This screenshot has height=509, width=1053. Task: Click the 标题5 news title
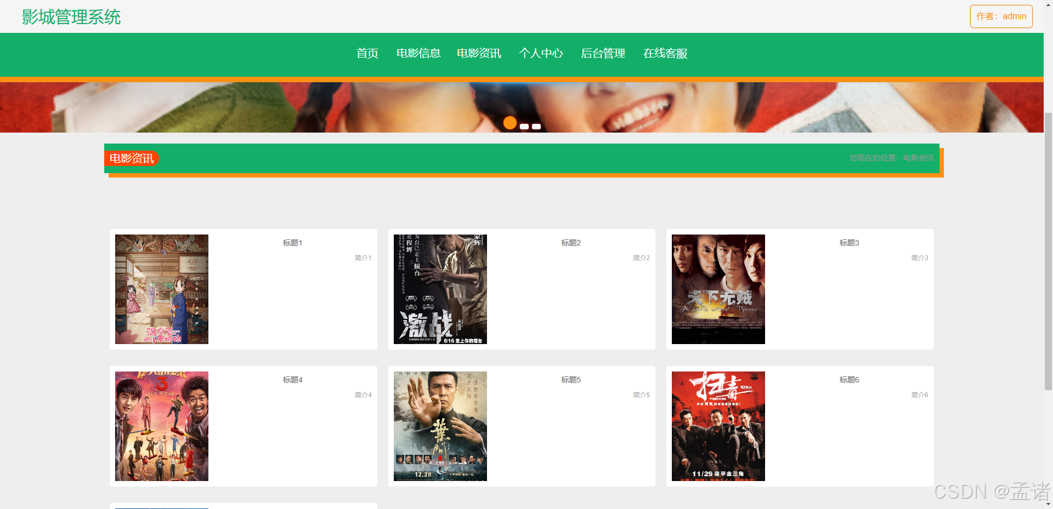click(x=571, y=380)
